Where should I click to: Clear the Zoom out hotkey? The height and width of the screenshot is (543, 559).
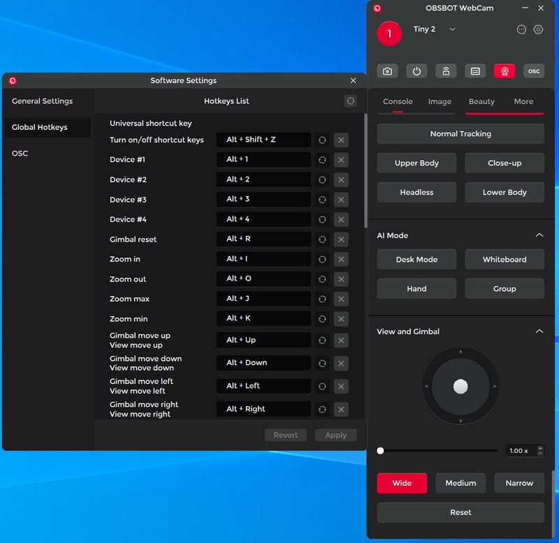341,279
